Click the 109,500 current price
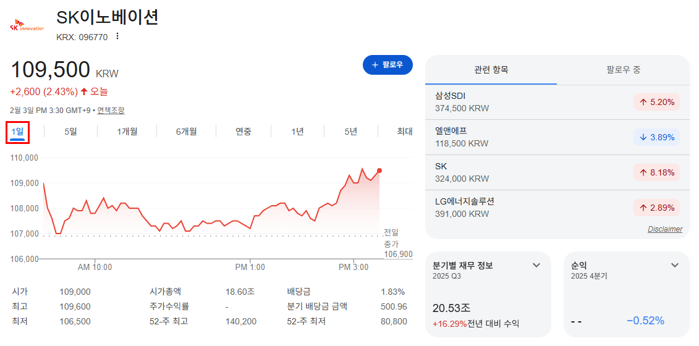Screen dimensions: 699x346 point(50,70)
